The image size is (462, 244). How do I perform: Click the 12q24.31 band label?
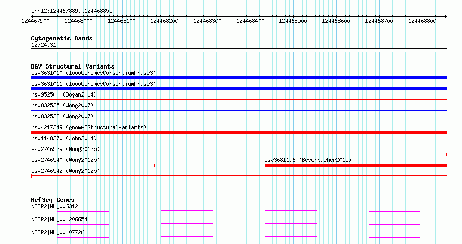click(44, 45)
